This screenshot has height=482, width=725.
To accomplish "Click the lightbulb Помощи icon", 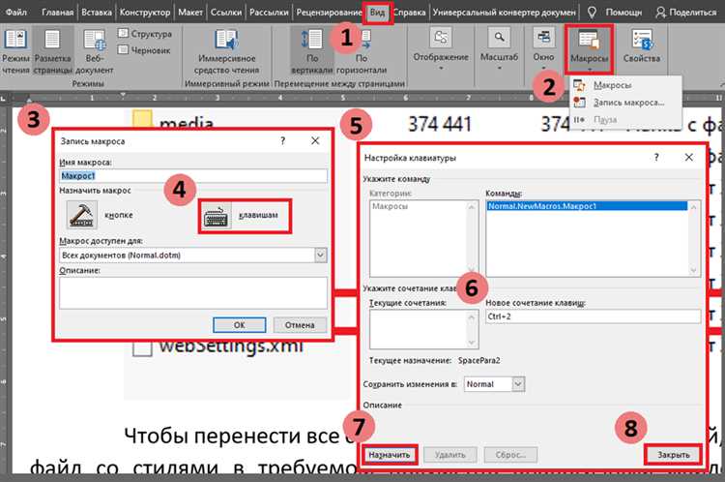I will coord(591,13).
